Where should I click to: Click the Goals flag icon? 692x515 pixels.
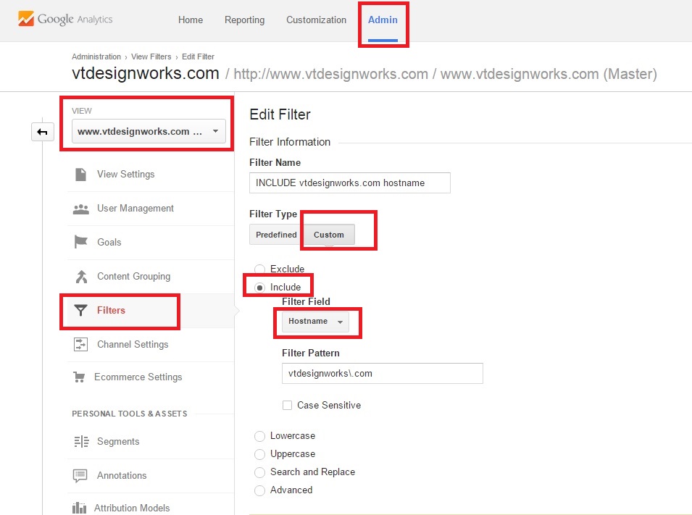(x=80, y=242)
